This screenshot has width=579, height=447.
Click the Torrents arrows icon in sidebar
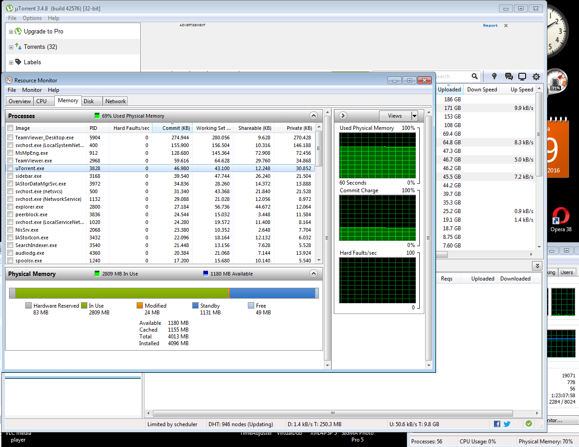18,46
